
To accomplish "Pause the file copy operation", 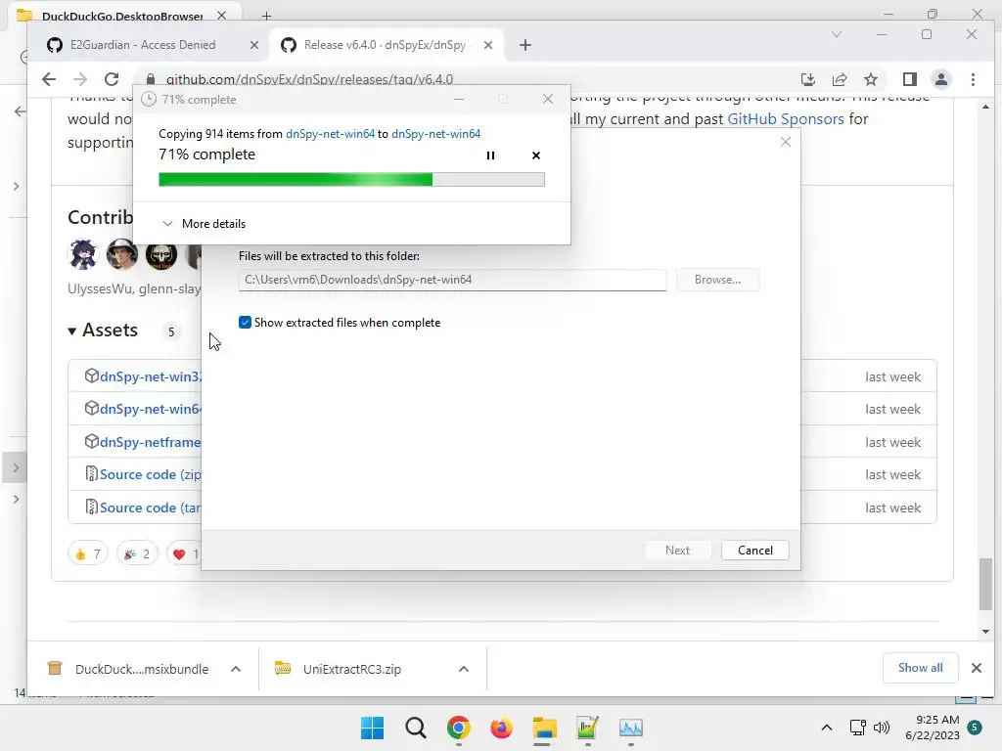I will 490,155.
